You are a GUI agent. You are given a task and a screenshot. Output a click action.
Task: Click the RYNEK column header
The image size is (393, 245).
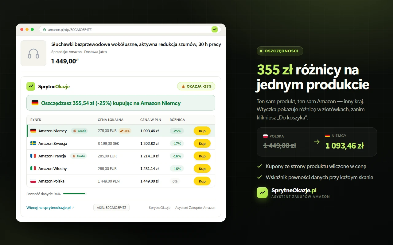coord(36,120)
